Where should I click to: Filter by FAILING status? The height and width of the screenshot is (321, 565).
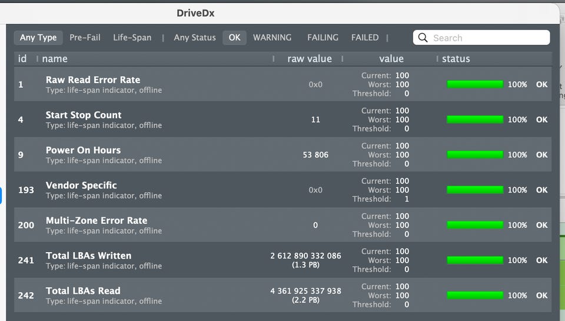(323, 38)
